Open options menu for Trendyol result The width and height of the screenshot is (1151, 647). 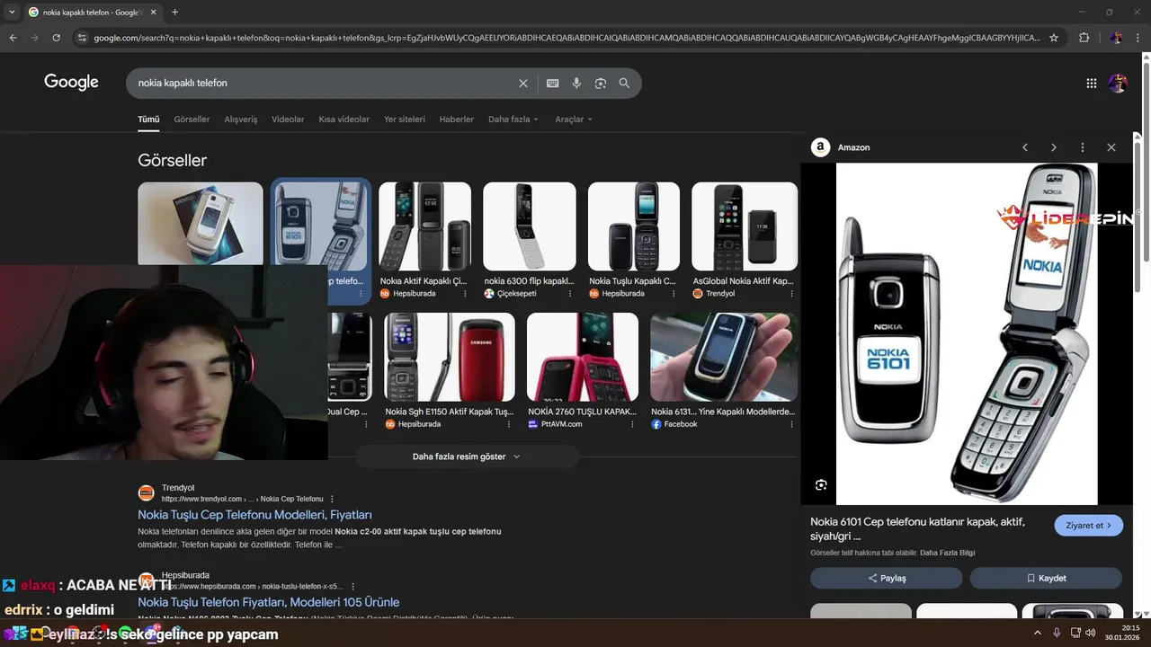[x=332, y=499]
